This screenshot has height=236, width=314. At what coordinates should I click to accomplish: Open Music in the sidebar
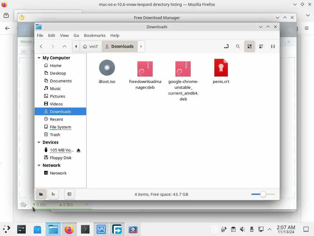click(60, 88)
